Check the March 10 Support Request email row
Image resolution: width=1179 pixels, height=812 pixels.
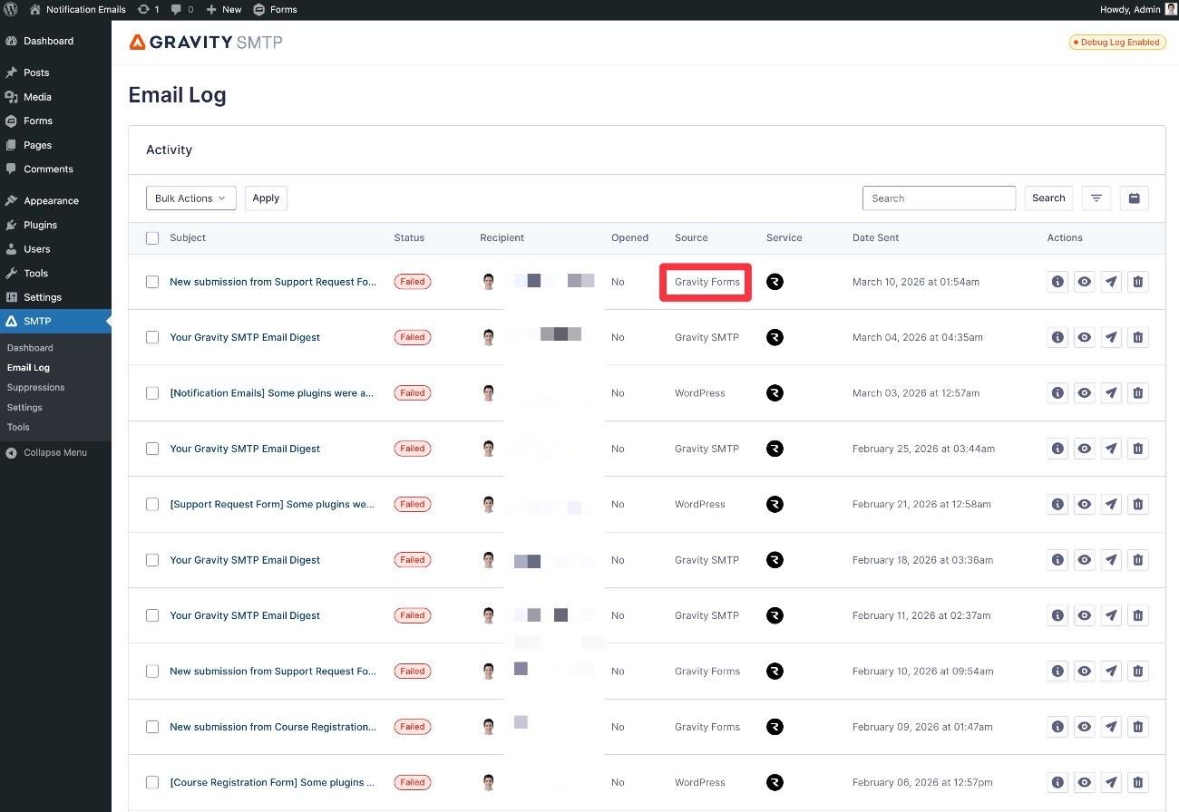click(152, 282)
